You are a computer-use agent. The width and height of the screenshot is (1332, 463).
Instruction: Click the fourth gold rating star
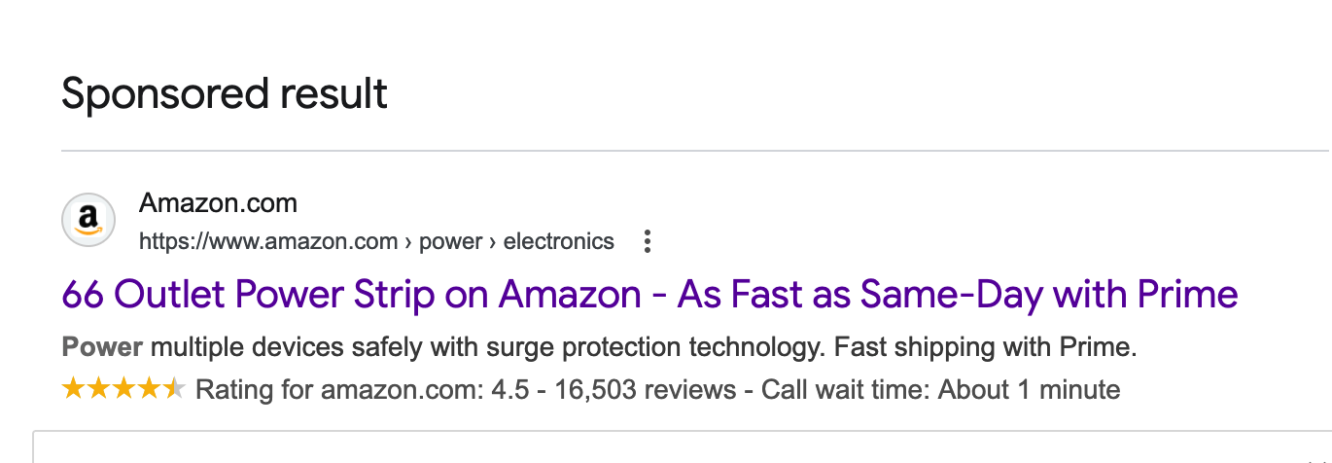coord(149,390)
